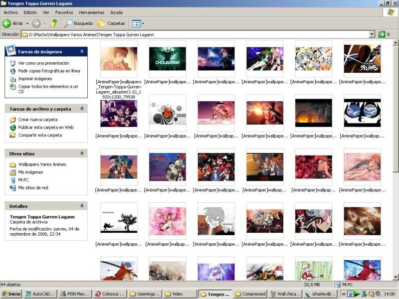Click the Mis sitios de red icon
The height and width of the screenshot is (299, 399).
(13, 188)
